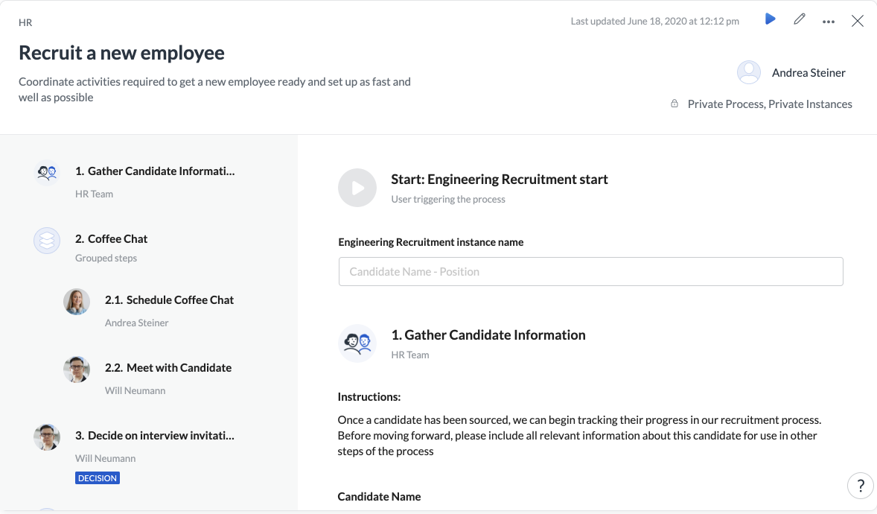Click the Coordinate activities process description text
Viewport: 877px width, 514px height.
point(214,89)
